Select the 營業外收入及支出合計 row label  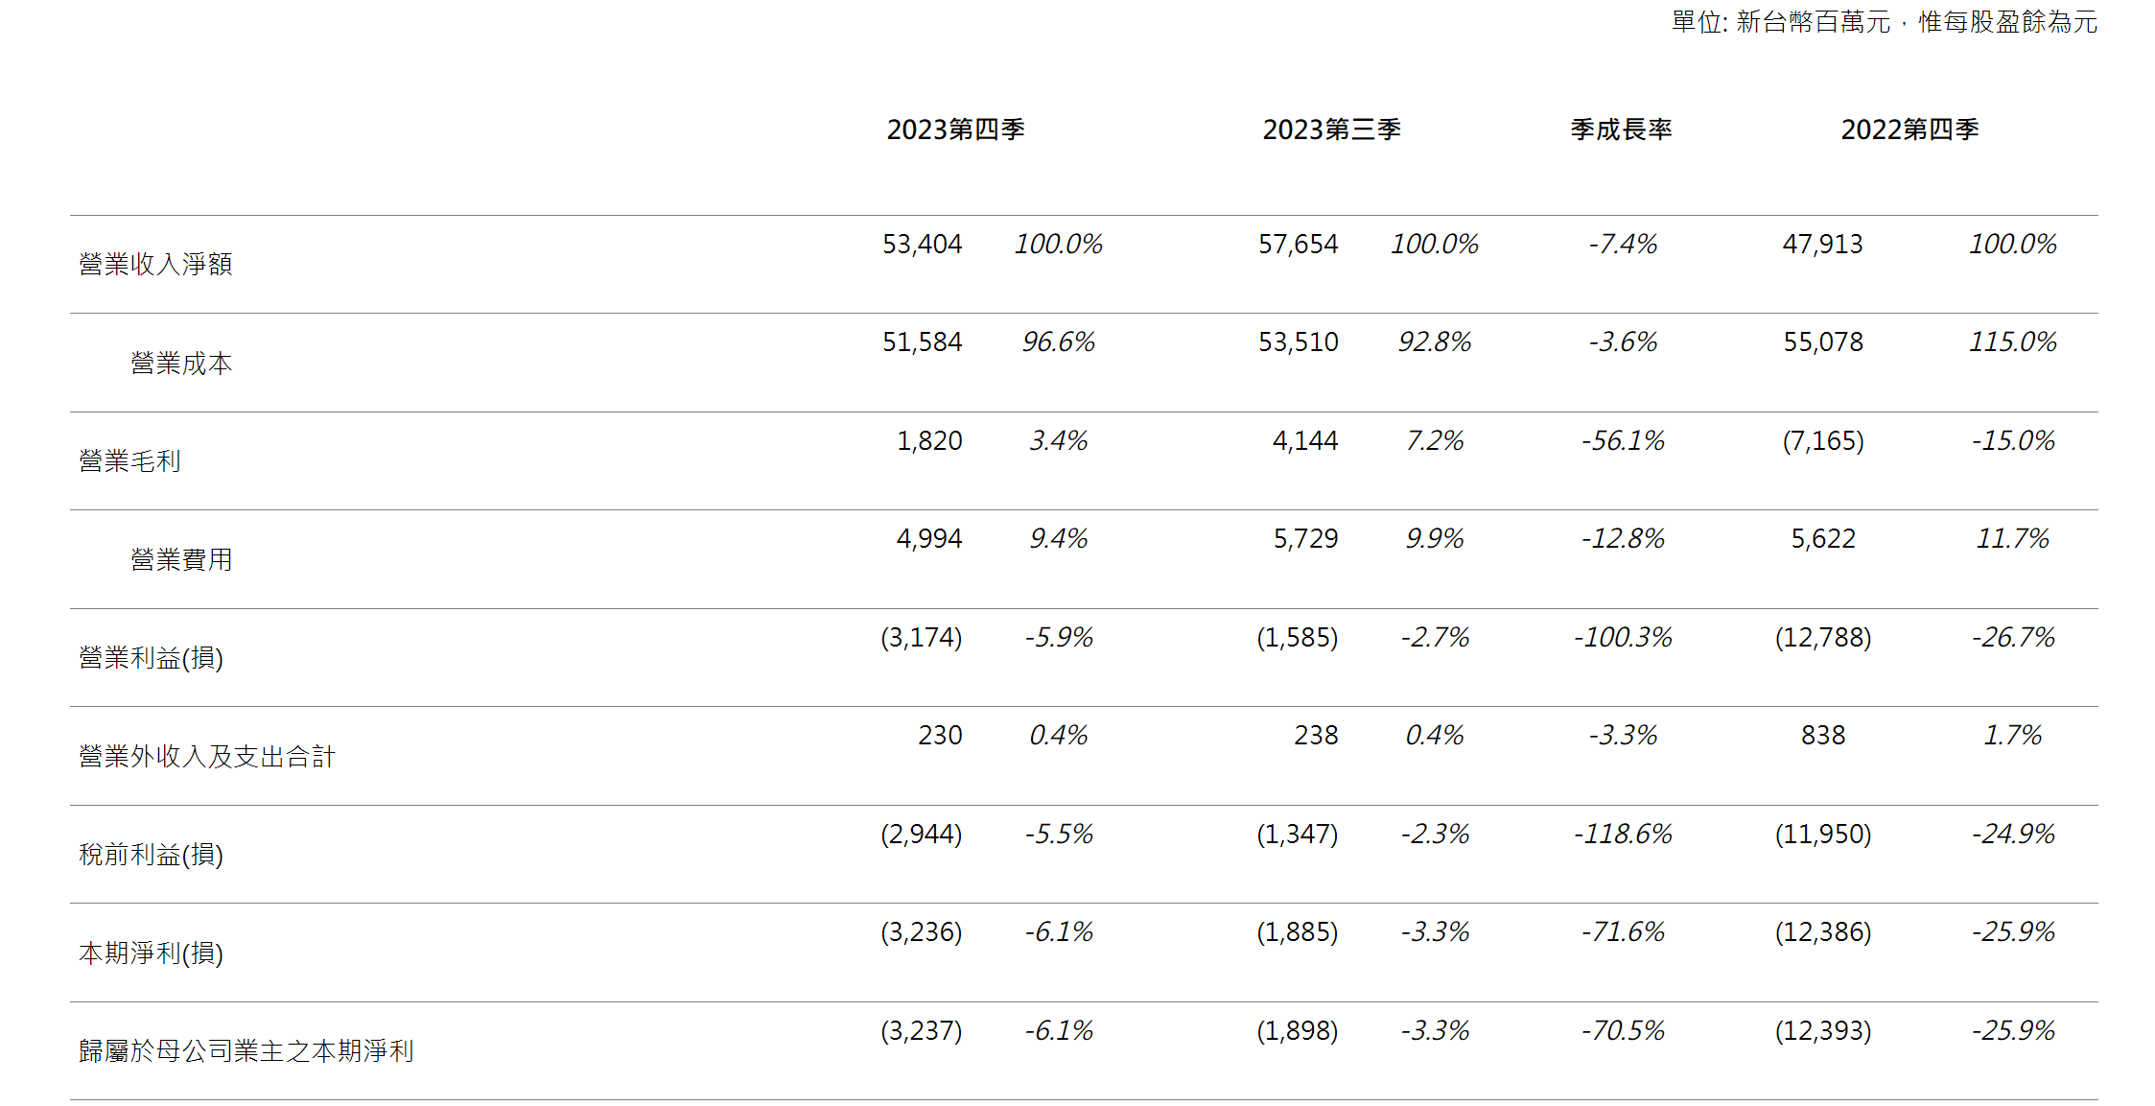point(207,757)
